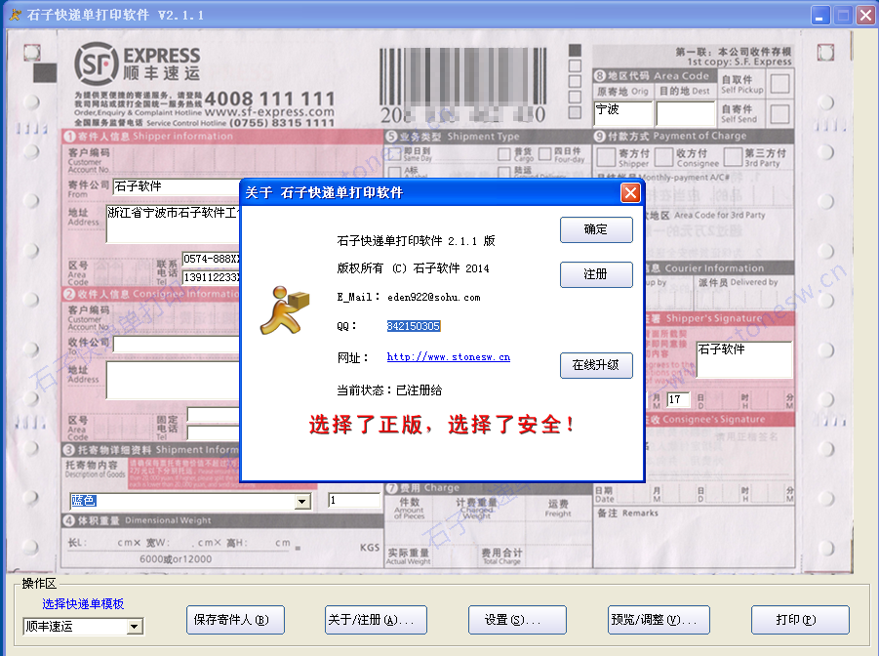The width and height of the screenshot is (879, 656).
Task: Click the day field showing 17
Action: (x=678, y=399)
